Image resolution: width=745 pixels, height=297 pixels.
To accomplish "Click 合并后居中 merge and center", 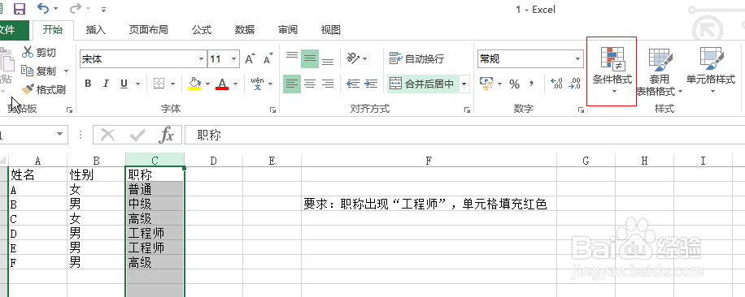I will (423, 84).
